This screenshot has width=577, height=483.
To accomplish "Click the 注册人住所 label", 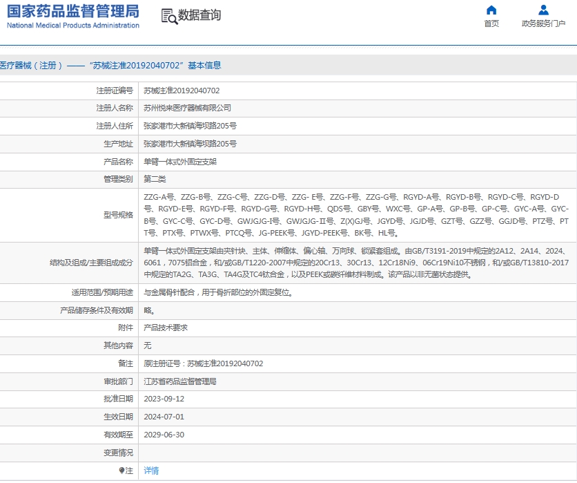I will (x=115, y=126).
